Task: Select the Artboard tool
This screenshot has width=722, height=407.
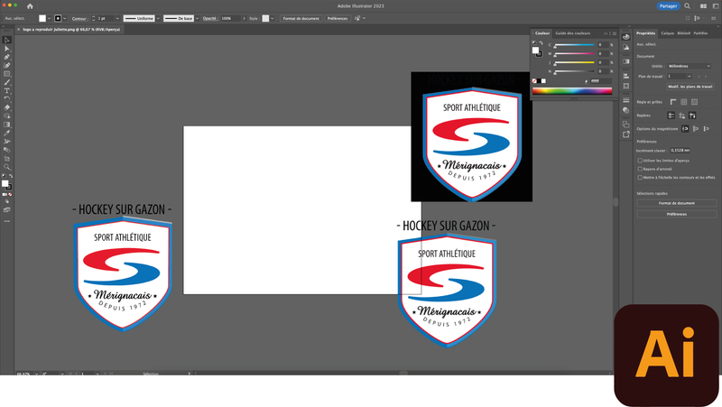Action: [7, 159]
